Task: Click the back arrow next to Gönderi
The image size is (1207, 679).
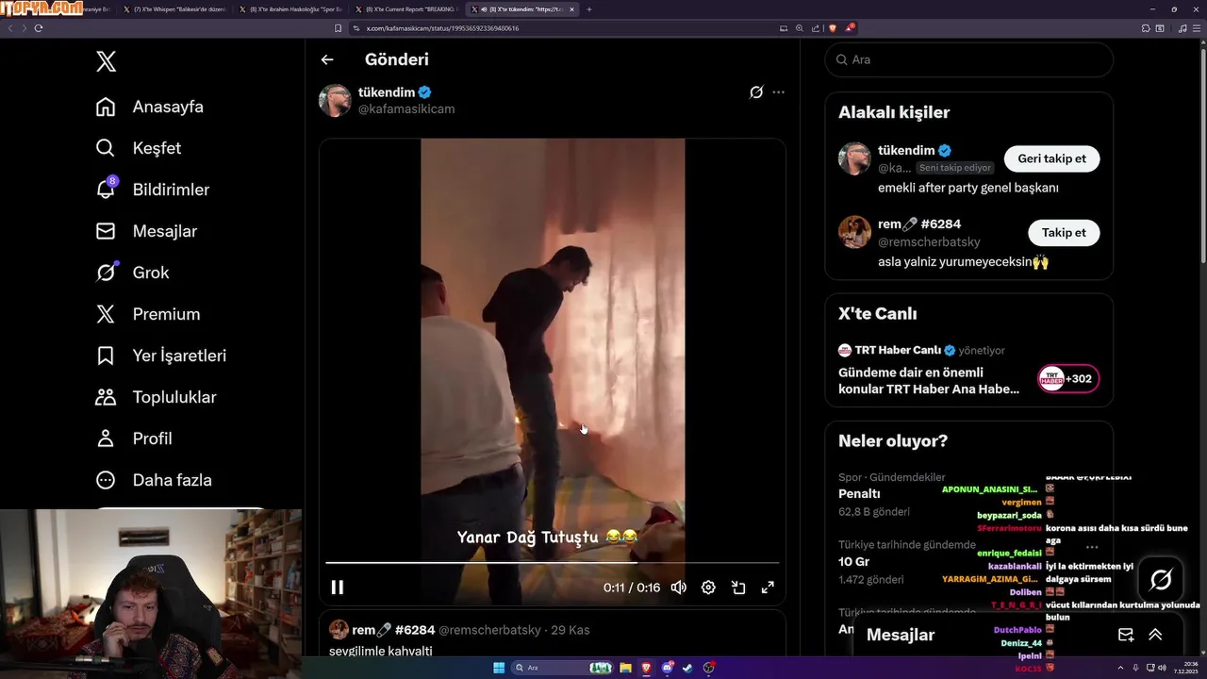Action: pyautogui.click(x=327, y=59)
